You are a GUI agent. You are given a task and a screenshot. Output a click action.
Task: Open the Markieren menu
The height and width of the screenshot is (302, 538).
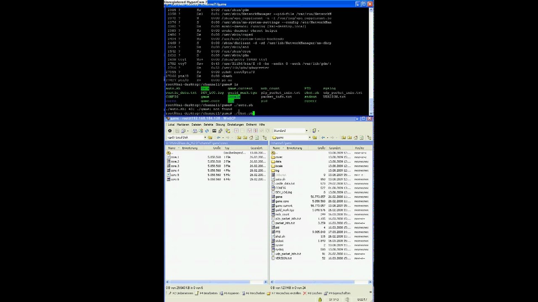(x=183, y=125)
